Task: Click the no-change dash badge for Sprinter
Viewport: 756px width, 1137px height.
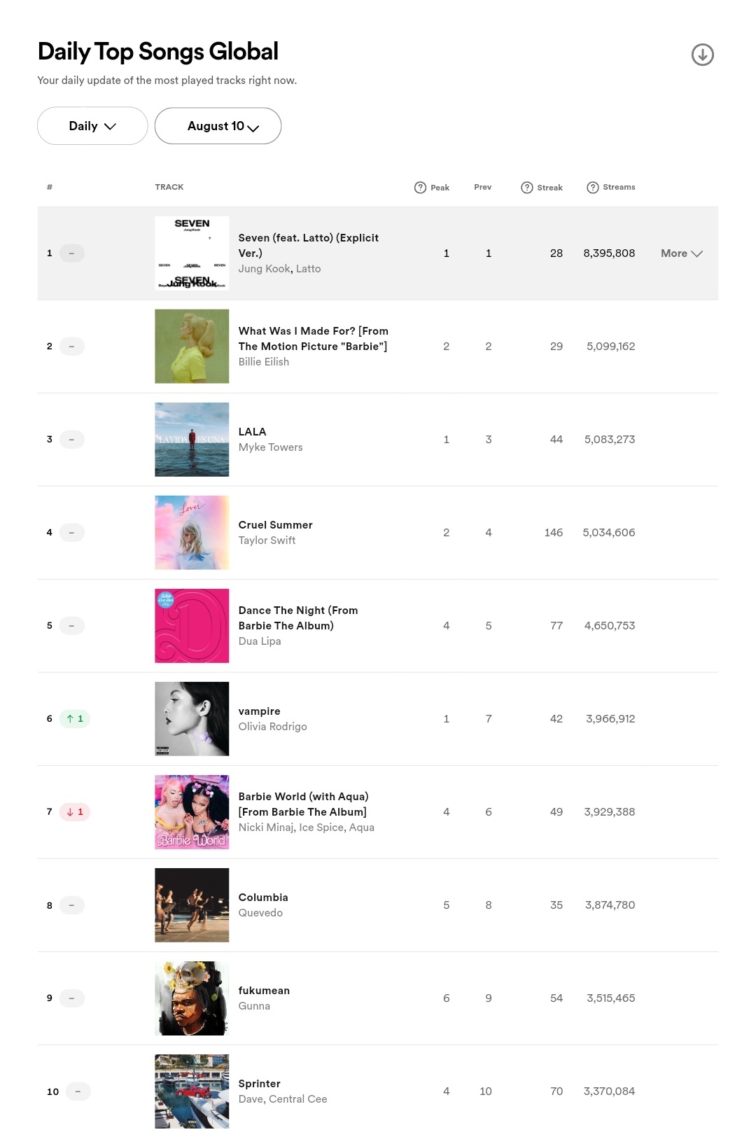Action: [78, 1091]
